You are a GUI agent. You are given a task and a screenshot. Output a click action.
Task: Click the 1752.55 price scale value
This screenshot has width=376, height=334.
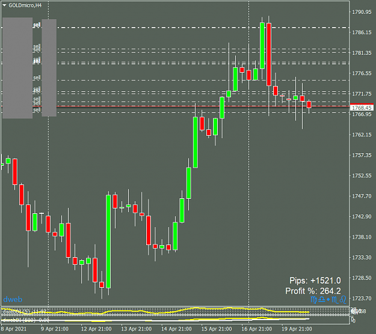[x=362, y=176]
